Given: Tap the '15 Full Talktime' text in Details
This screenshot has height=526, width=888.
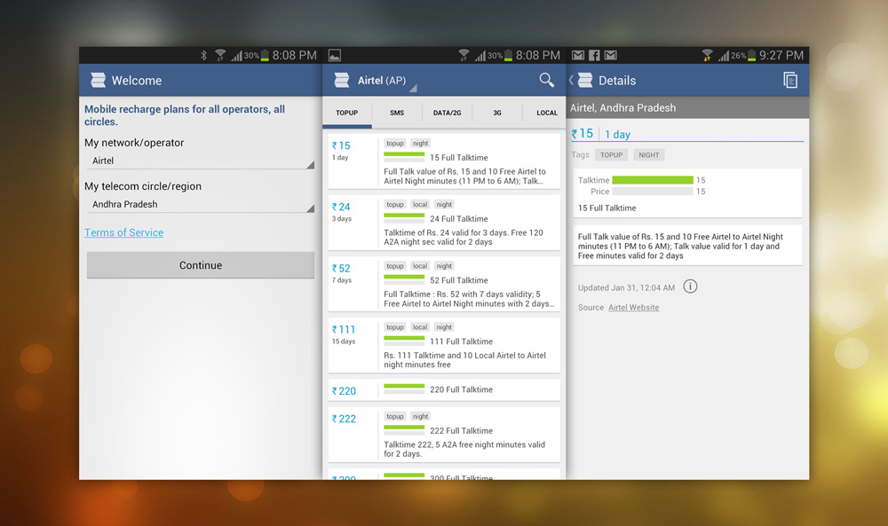Looking at the screenshot, I should coord(607,208).
